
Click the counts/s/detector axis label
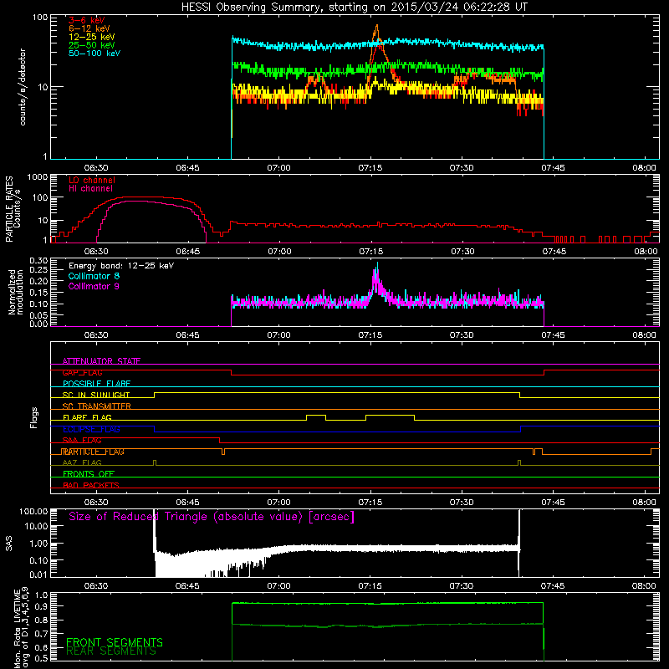tap(23, 87)
